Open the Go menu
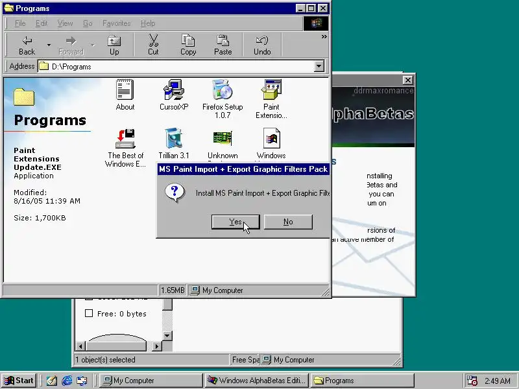Screen dimensions: 519x389 click(x=88, y=23)
